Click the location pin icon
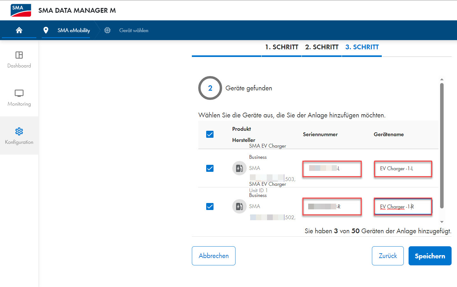 tap(46, 30)
